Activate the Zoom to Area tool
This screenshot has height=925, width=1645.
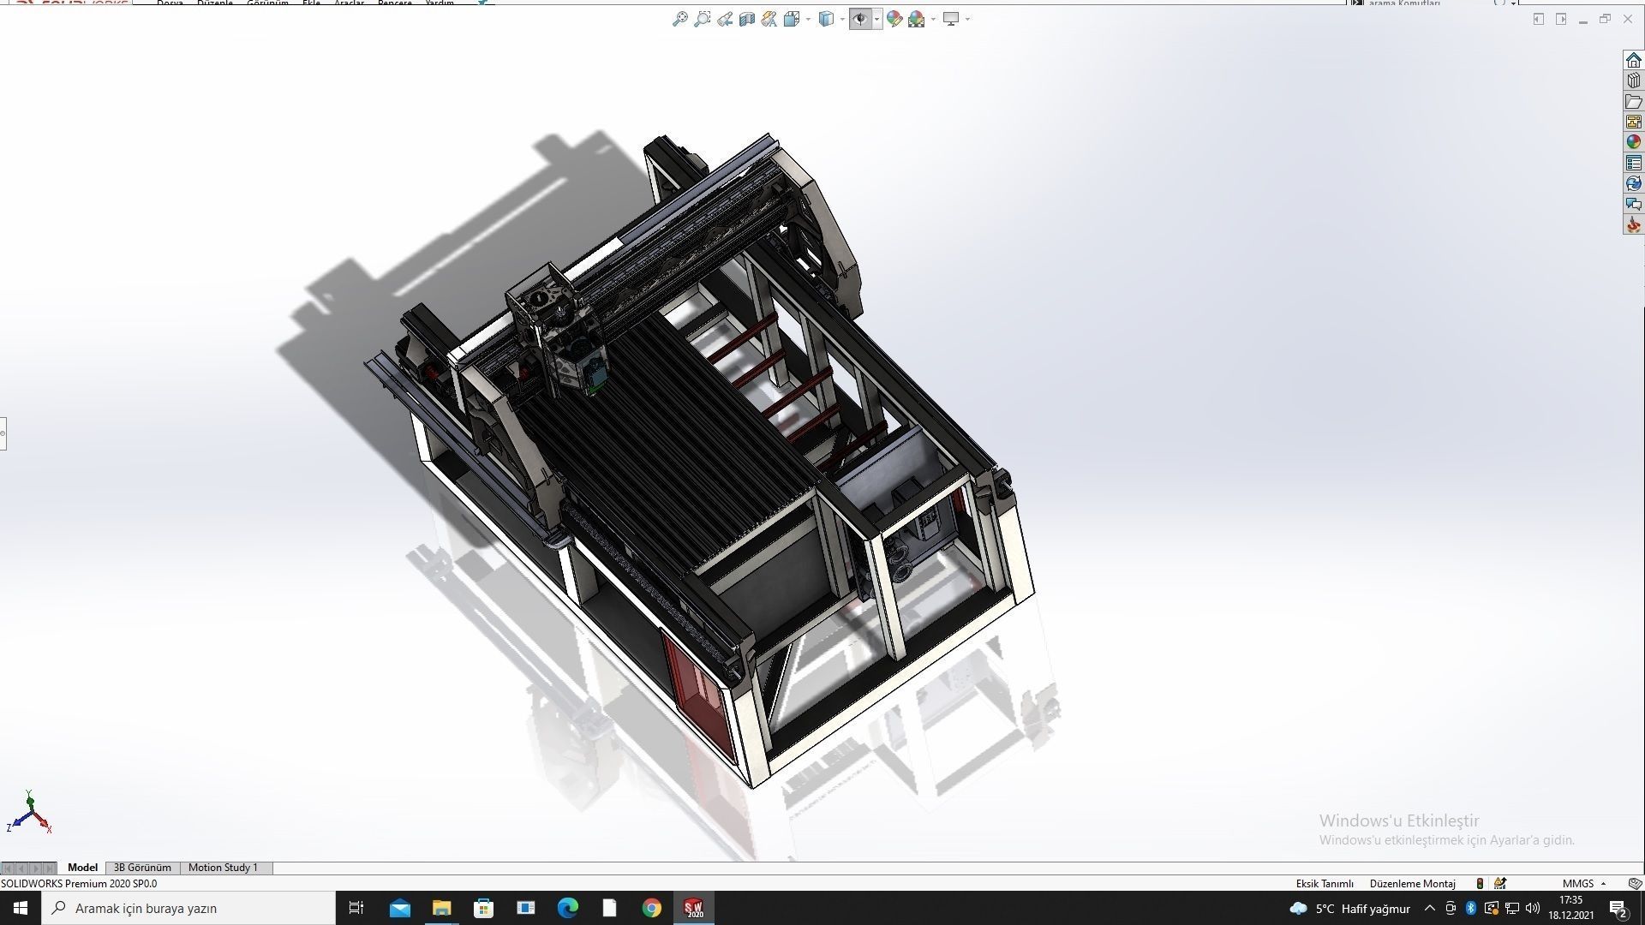703,19
